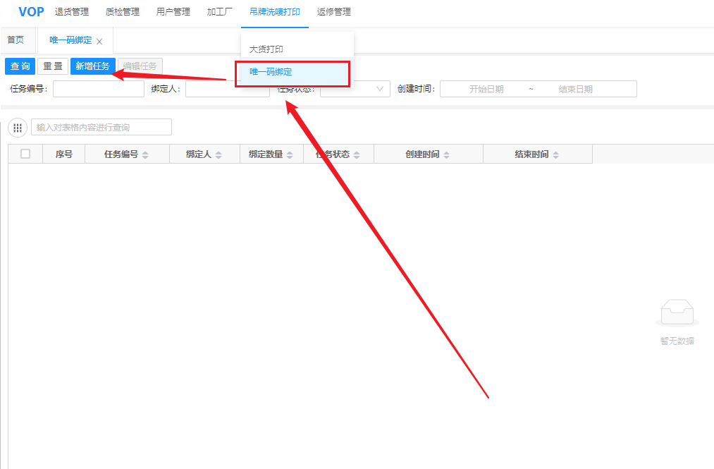Screen dimensions: 714x469
Task: Click the sort icon on 绑定人 column
Action: [x=218, y=155]
